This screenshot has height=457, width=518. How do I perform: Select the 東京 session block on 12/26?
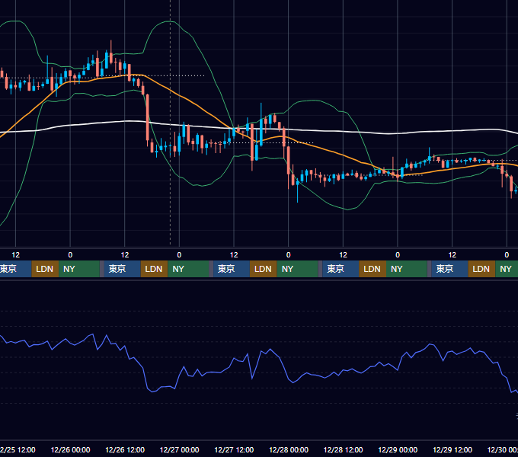(122, 269)
